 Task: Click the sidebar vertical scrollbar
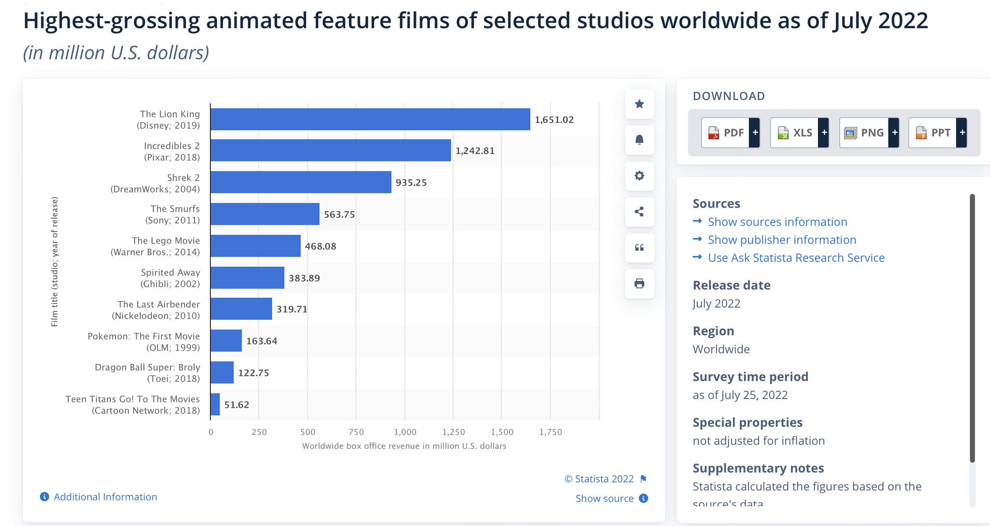coord(972,328)
